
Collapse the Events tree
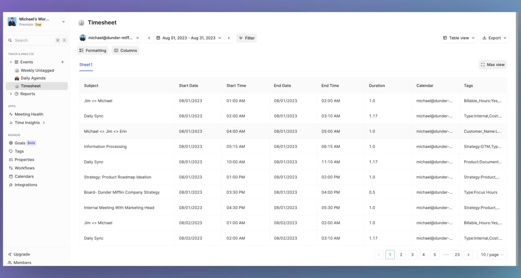tap(11, 62)
